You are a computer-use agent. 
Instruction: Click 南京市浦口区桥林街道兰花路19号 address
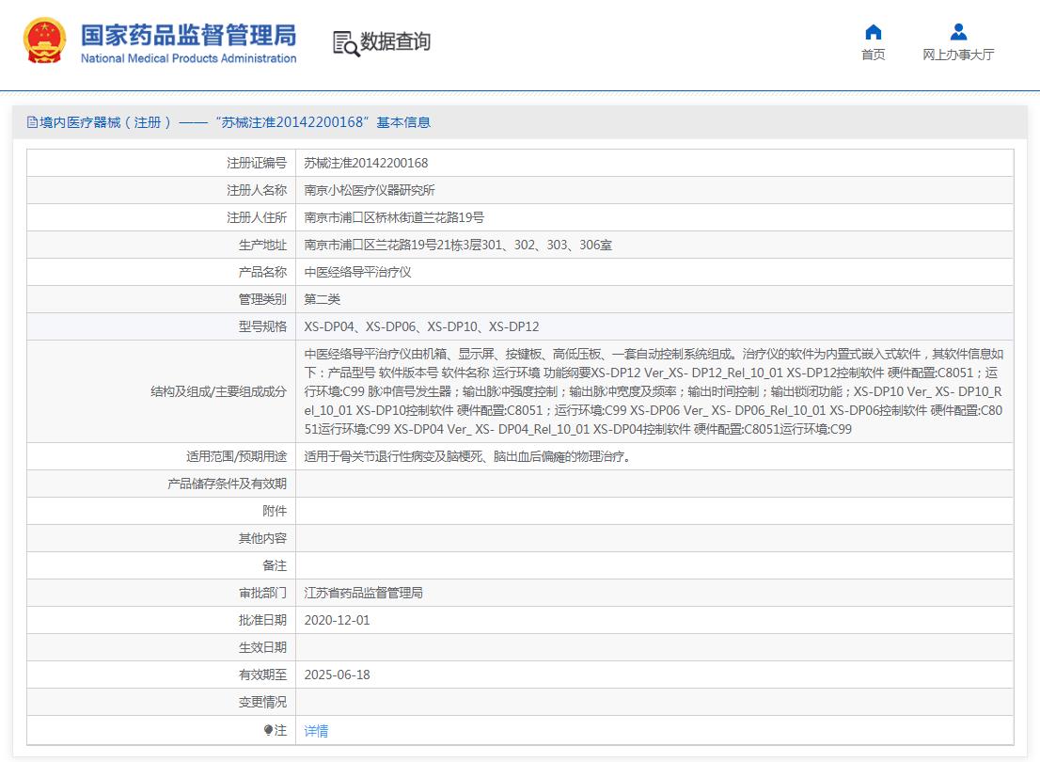(x=394, y=217)
